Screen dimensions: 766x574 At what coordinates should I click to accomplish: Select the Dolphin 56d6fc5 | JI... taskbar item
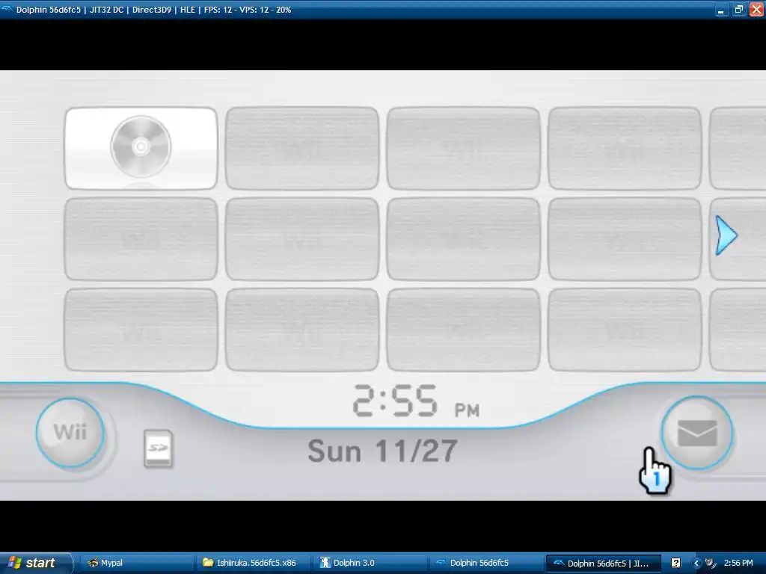click(x=603, y=563)
